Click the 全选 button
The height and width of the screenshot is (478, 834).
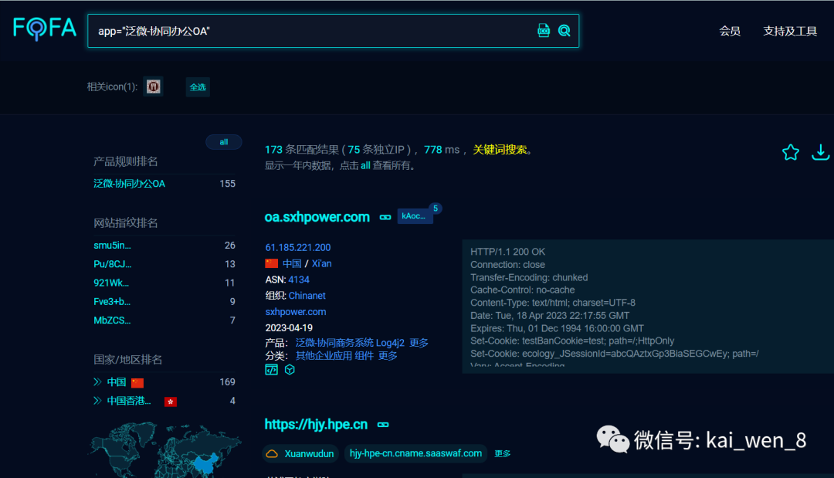click(x=198, y=86)
